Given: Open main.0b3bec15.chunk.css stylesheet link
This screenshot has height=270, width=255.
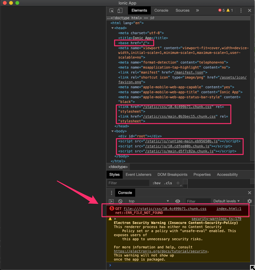Looking at the screenshot, I should [x=179, y=117].
